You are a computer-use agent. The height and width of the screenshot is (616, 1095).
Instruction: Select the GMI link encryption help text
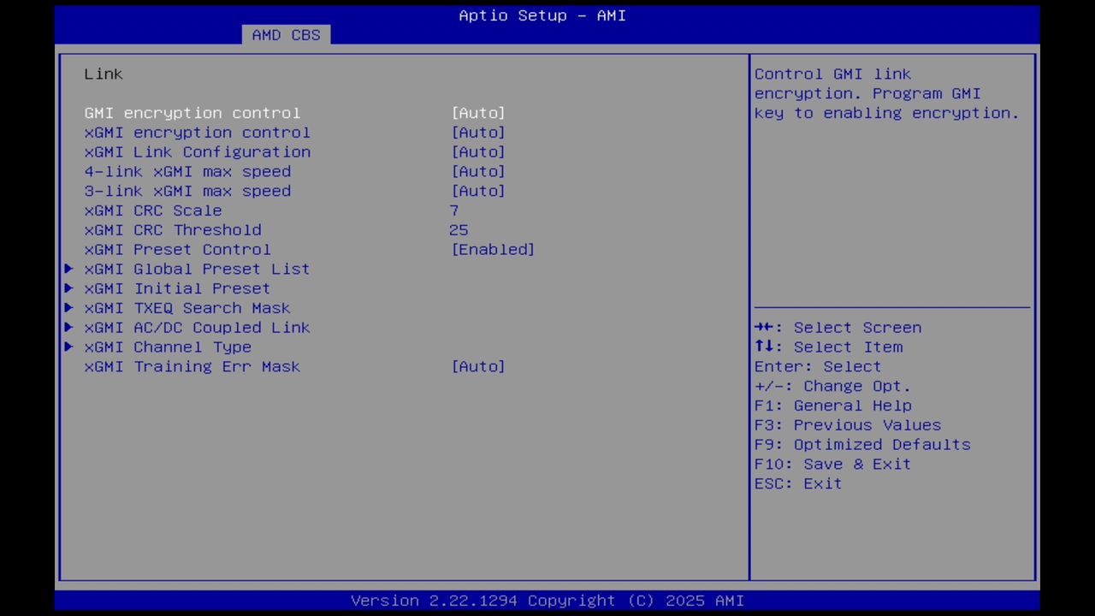(886, 93)
